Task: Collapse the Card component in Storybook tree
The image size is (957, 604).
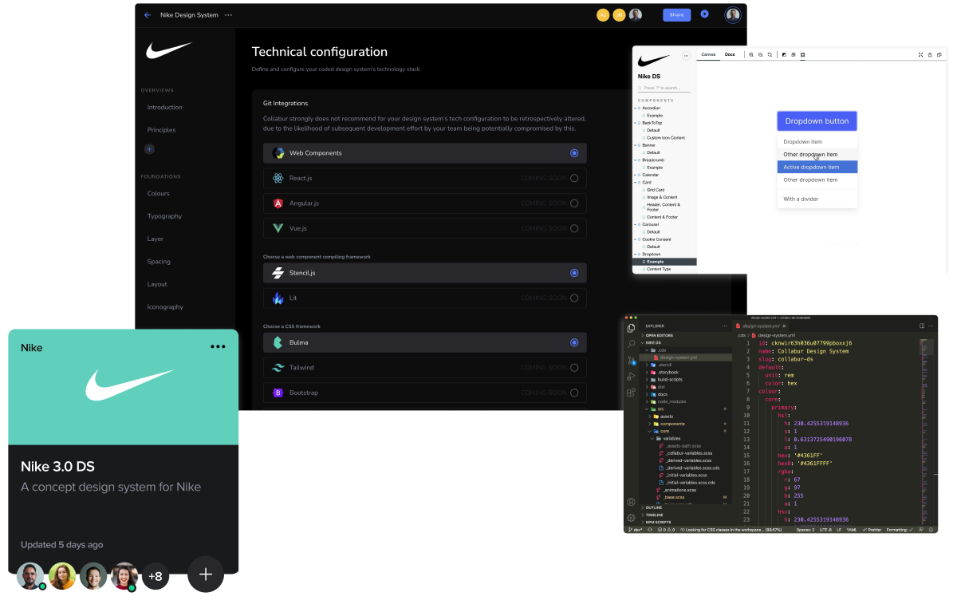Action: pos(646,182)
